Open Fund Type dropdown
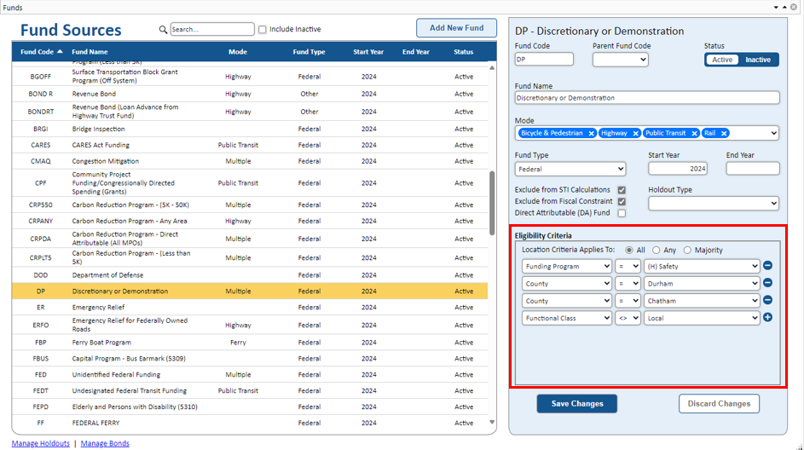The height and width of the screenshot is (450, 804). coord(570,169)
